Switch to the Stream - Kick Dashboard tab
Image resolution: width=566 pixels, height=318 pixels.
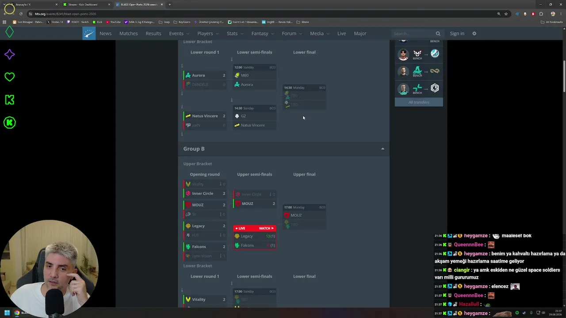pyautogui.click(x=87, y=4)
